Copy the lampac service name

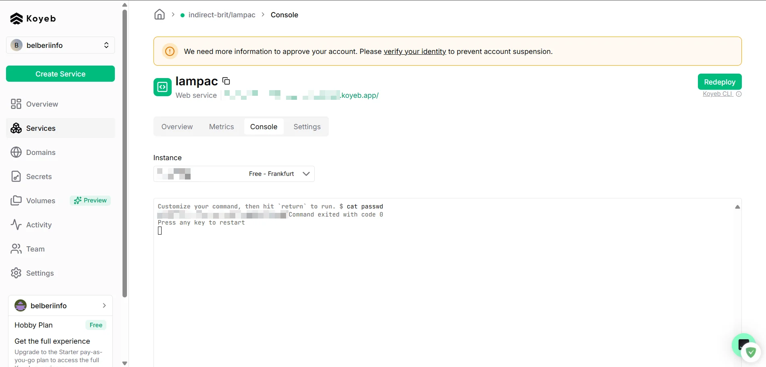pos(226,81)
